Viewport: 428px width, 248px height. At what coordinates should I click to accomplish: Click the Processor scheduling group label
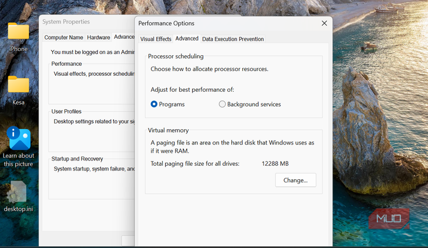176,56
